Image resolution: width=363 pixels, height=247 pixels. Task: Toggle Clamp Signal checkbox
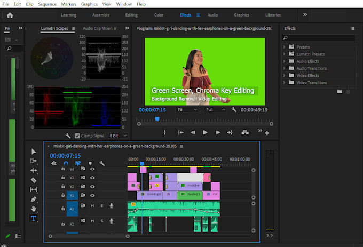[77, 136]
